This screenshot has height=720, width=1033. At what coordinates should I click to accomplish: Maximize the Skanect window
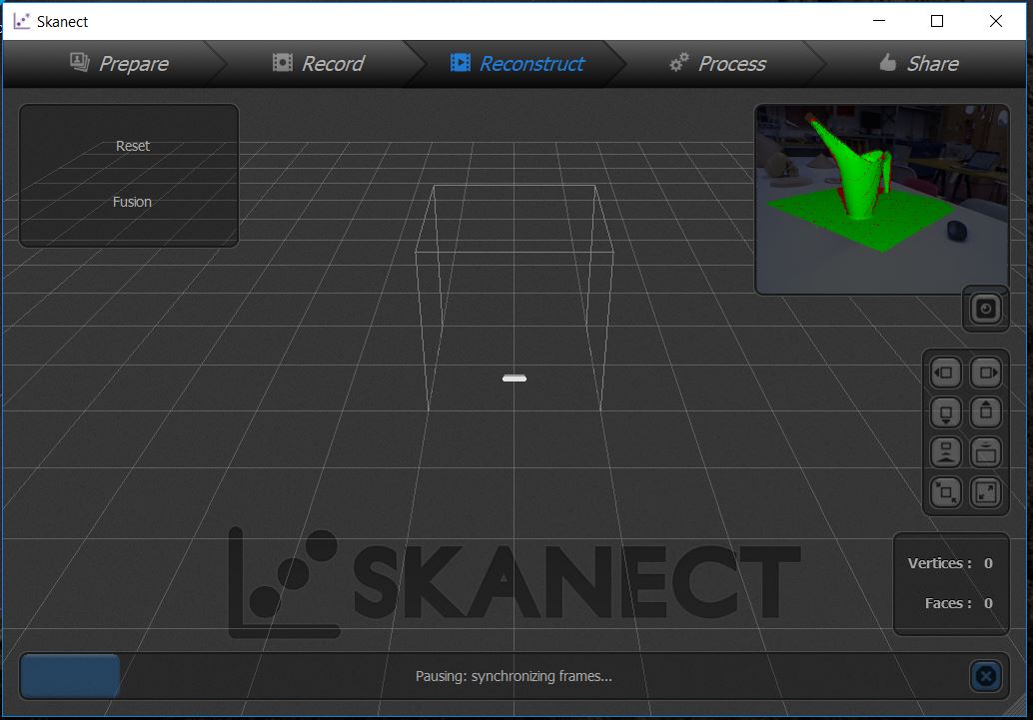(937, 21)
